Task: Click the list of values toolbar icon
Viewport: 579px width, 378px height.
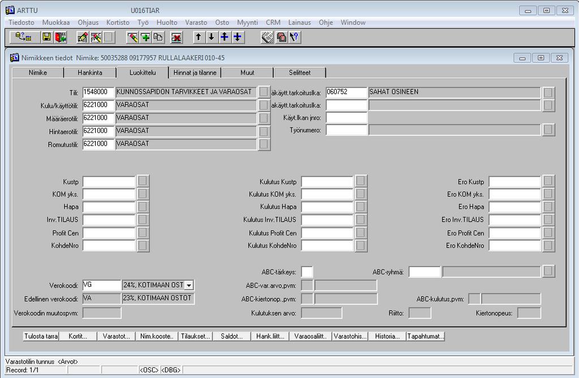Action: tap(109, 37)
